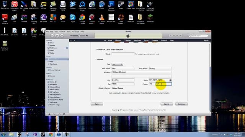
Task: Click the Play button in iTunes
Action: (57, 36)
